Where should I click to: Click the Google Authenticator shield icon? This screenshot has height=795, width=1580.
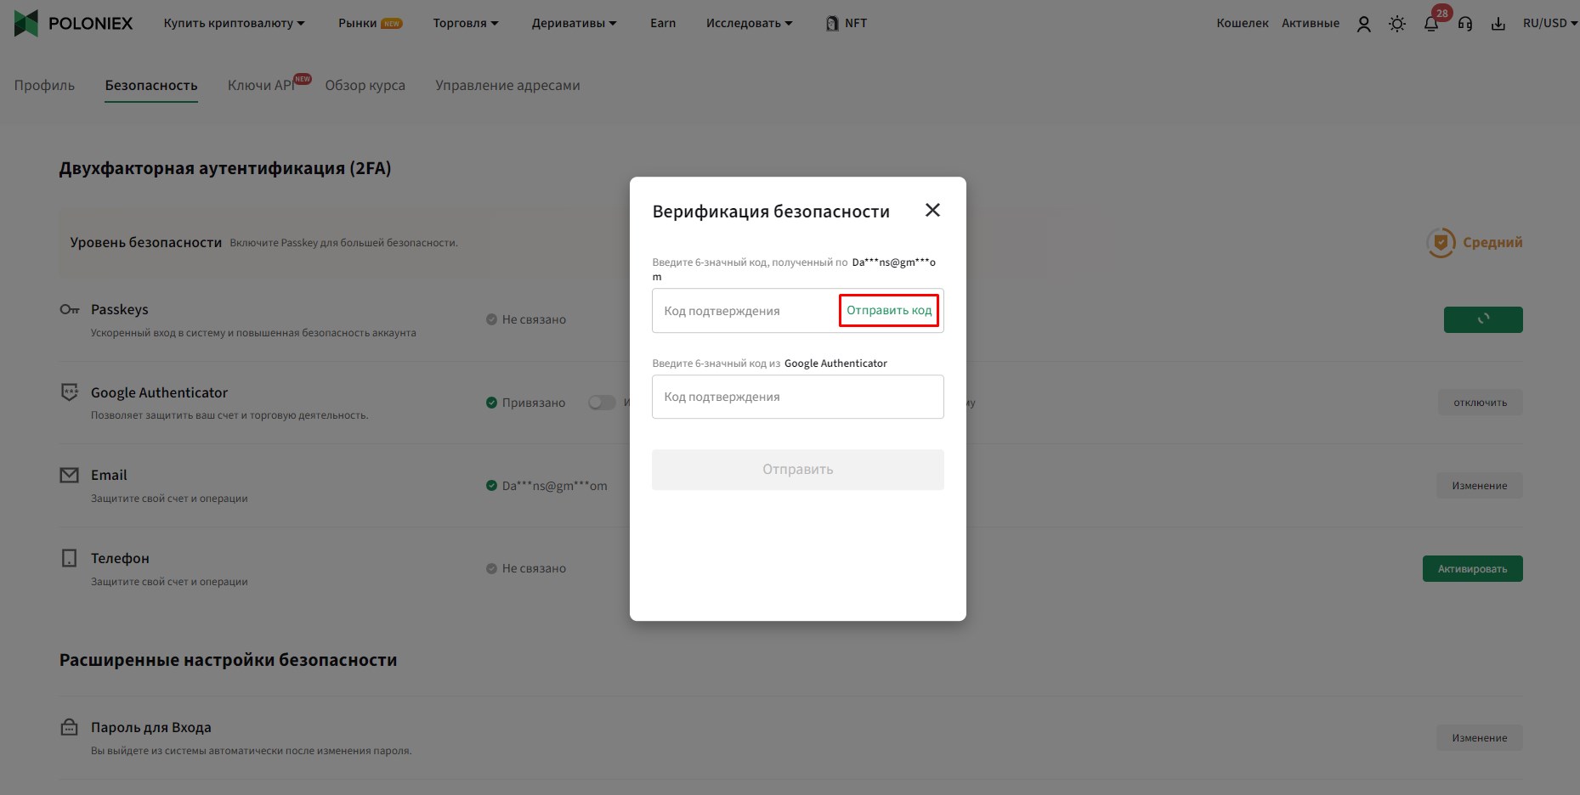click(x=70, y=392)
